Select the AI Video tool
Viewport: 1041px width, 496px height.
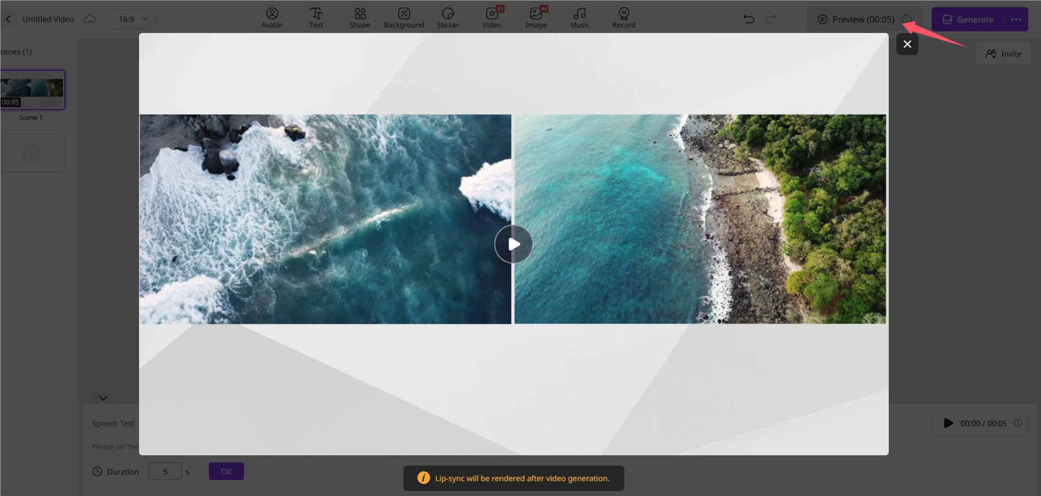[x=491, y=17]
